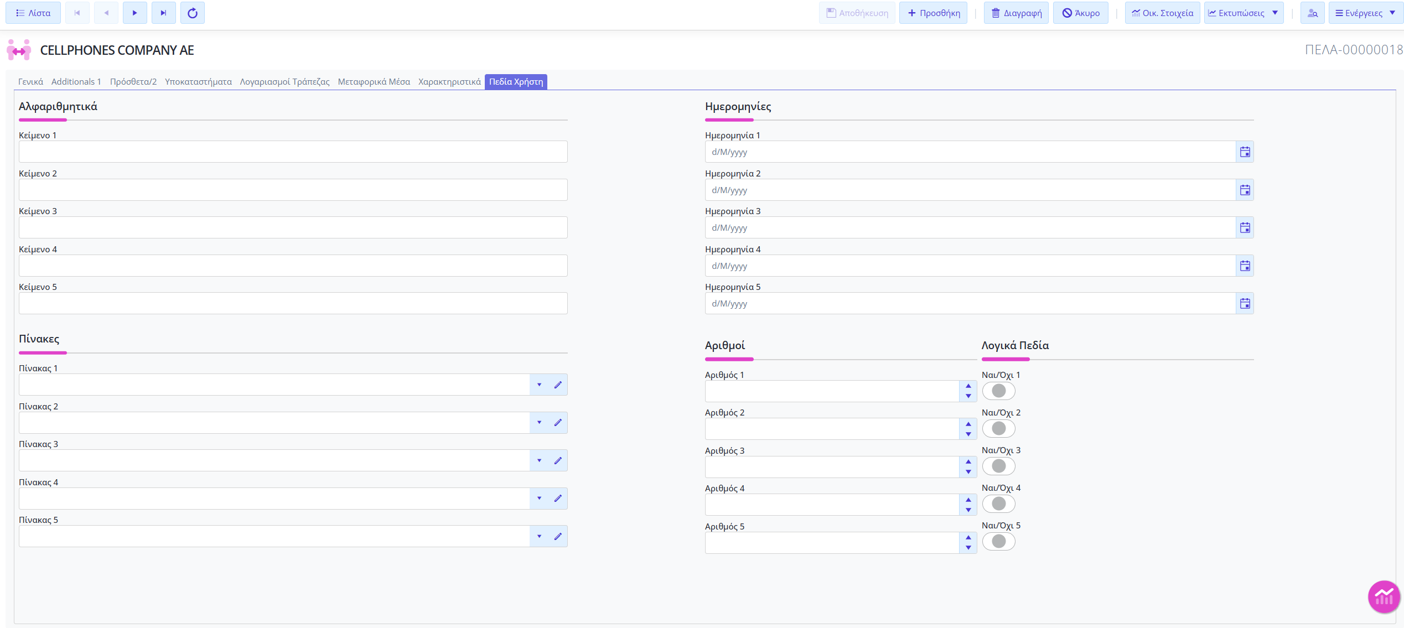The image size is (1404, 628).
Task: Toggle the Ναι/Όχι 1 switch
Action: (998, 391)
